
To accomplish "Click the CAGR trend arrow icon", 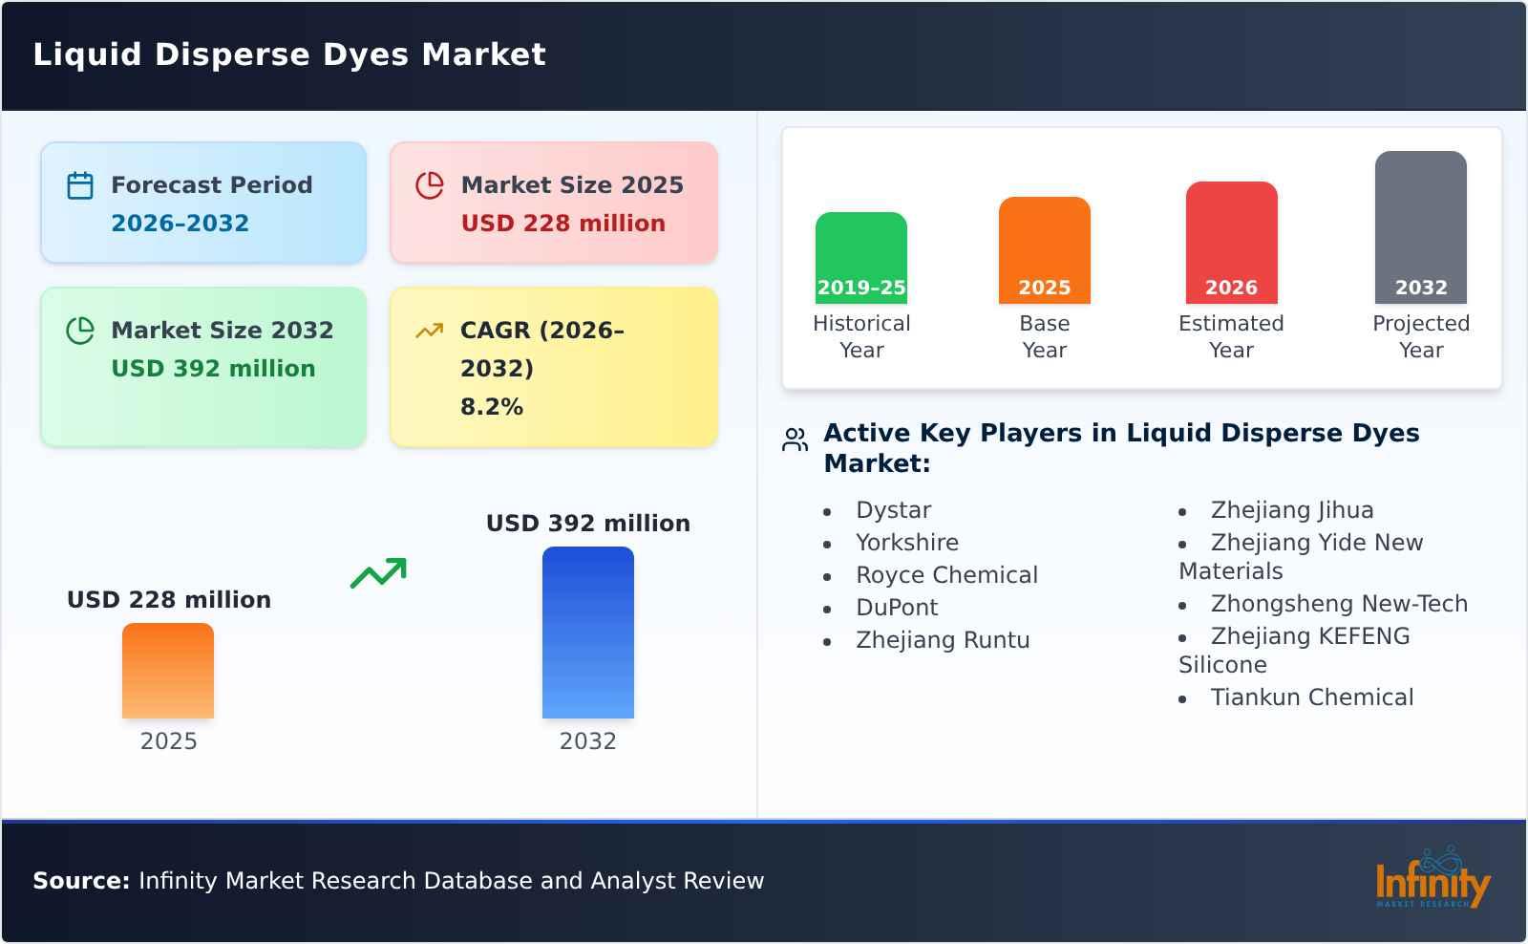I will pos(430,330).
